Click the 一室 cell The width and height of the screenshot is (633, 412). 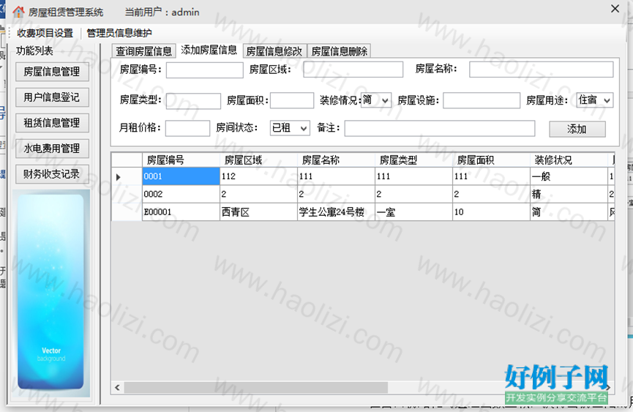click(x=413, y=211)
